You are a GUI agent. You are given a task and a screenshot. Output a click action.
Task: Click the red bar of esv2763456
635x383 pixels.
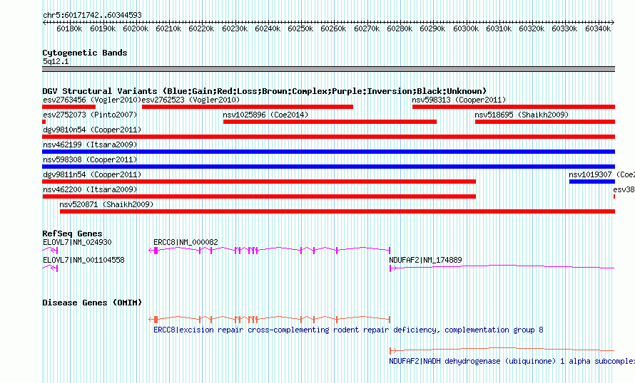[x=68, y=107]
